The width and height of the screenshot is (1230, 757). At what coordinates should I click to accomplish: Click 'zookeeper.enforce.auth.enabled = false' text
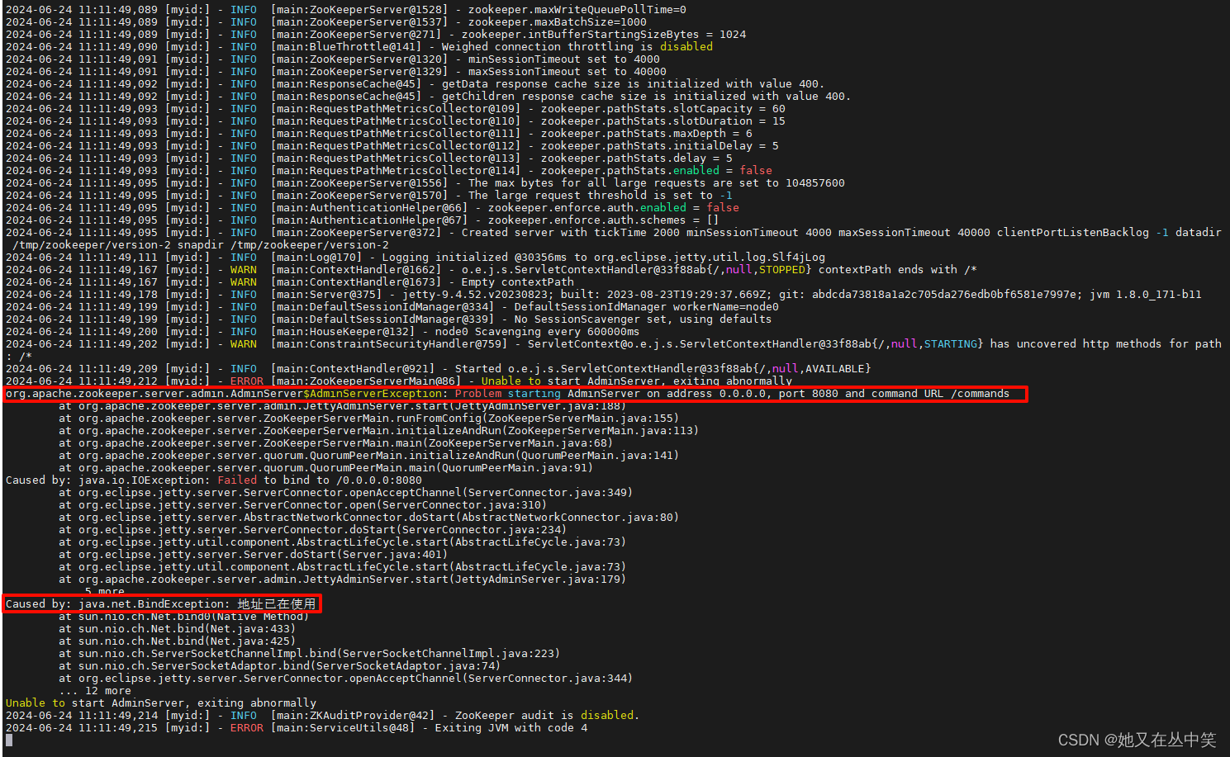click(x=613, y=208)
